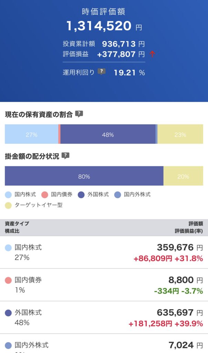Tap the 国内株式 light blue legend dot
The height and width of the screenshot is (353, 208).
click(9, 194)
